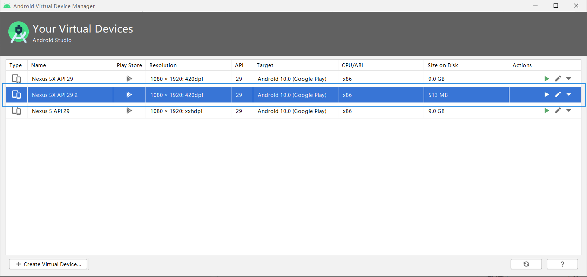
Task: Open help with the question mark button
Action: tap(562, 264)
